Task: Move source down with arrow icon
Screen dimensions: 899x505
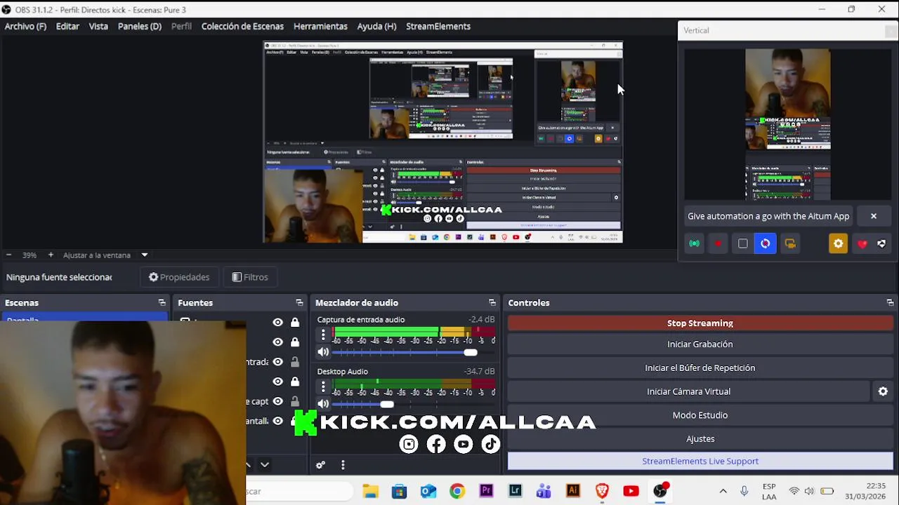Action: (264, 464)
